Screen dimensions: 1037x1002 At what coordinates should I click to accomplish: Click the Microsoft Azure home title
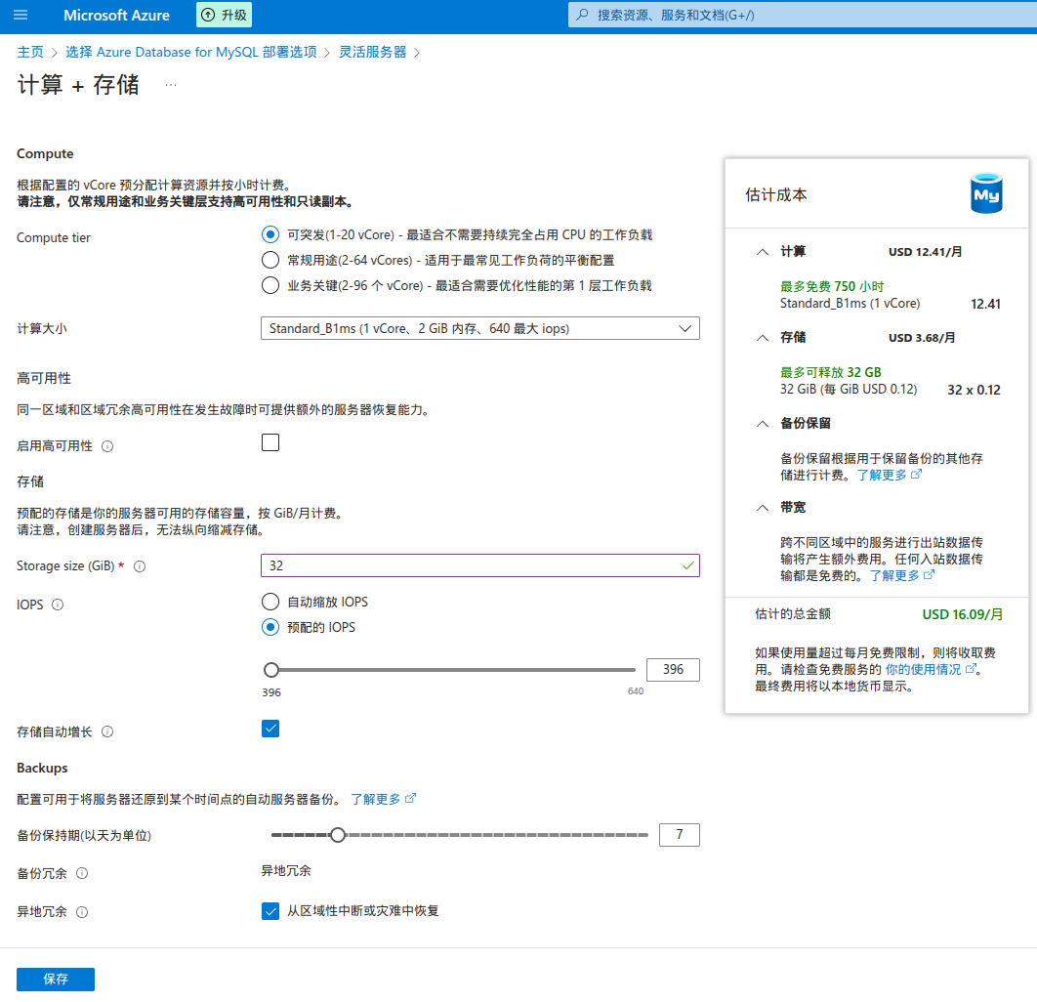coord(116,16)
